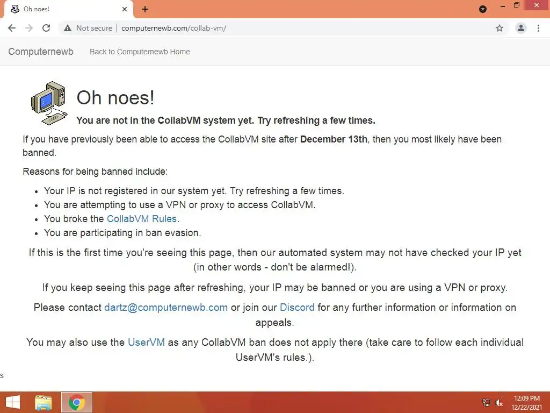Restore down the Chrome window
Screen dimensions: 550x413
pos(516,5)
